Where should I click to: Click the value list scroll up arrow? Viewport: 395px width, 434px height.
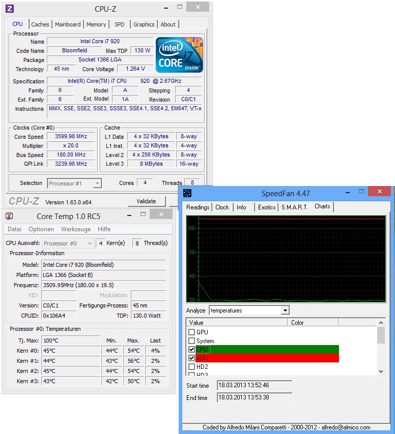381,323
